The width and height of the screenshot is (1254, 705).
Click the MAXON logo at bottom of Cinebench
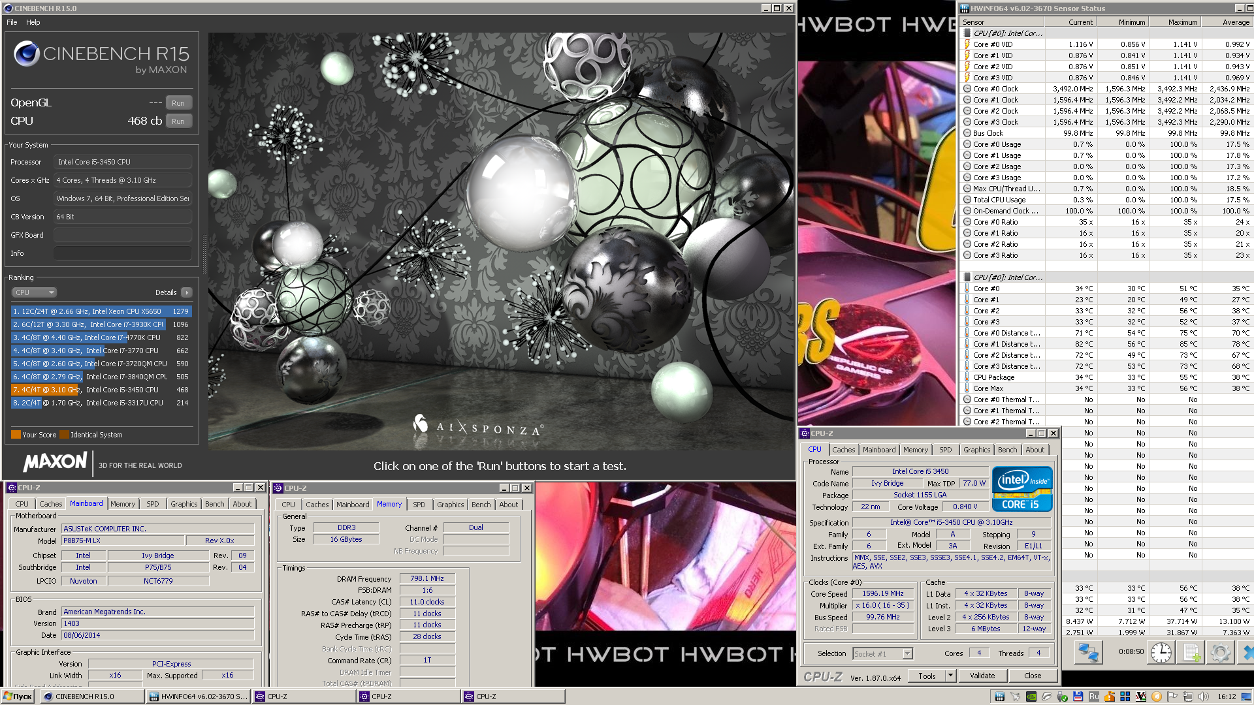click(55, 462)
